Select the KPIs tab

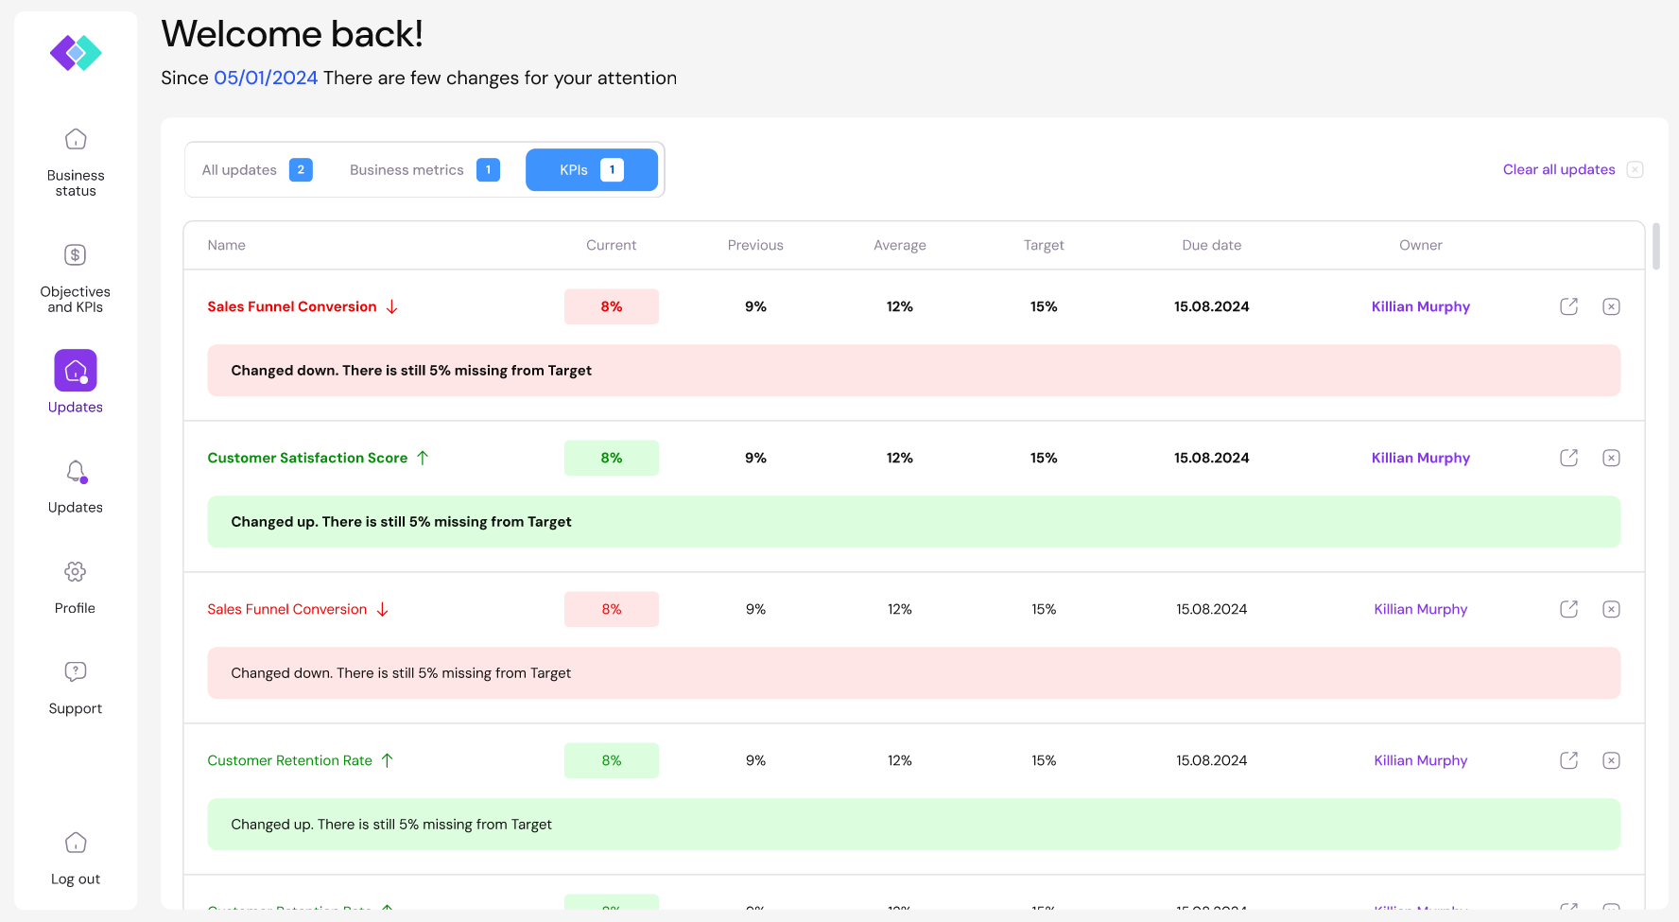pos(591,170)
